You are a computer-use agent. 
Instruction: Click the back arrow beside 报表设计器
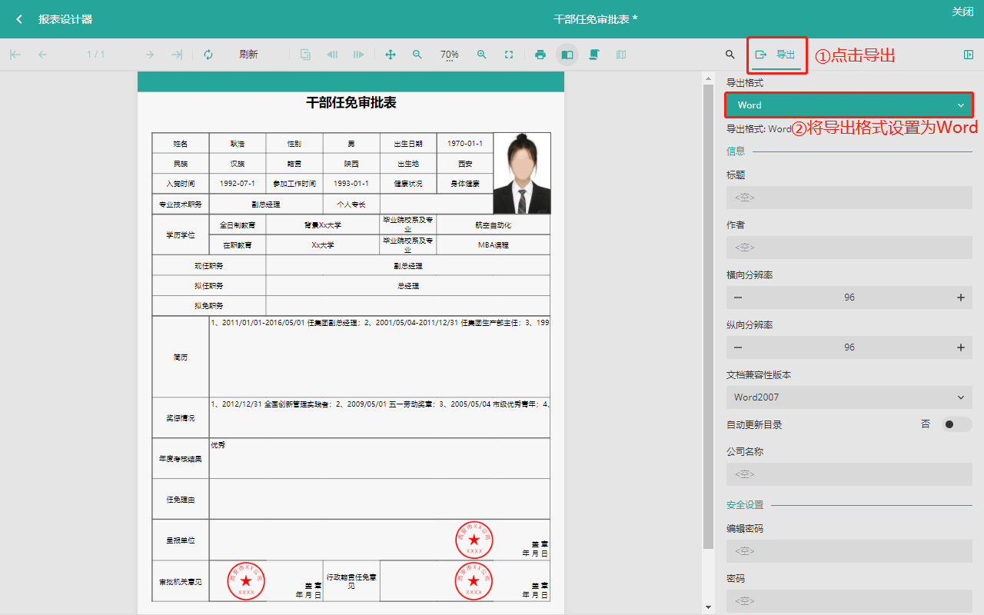pyautogui.click(x=19, y=19)
